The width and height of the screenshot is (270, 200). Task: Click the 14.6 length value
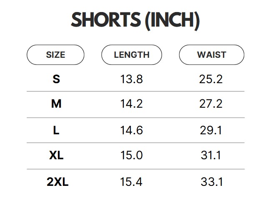(132, 130)
